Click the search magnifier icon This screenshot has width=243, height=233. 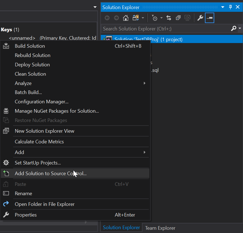coord(234,29)
